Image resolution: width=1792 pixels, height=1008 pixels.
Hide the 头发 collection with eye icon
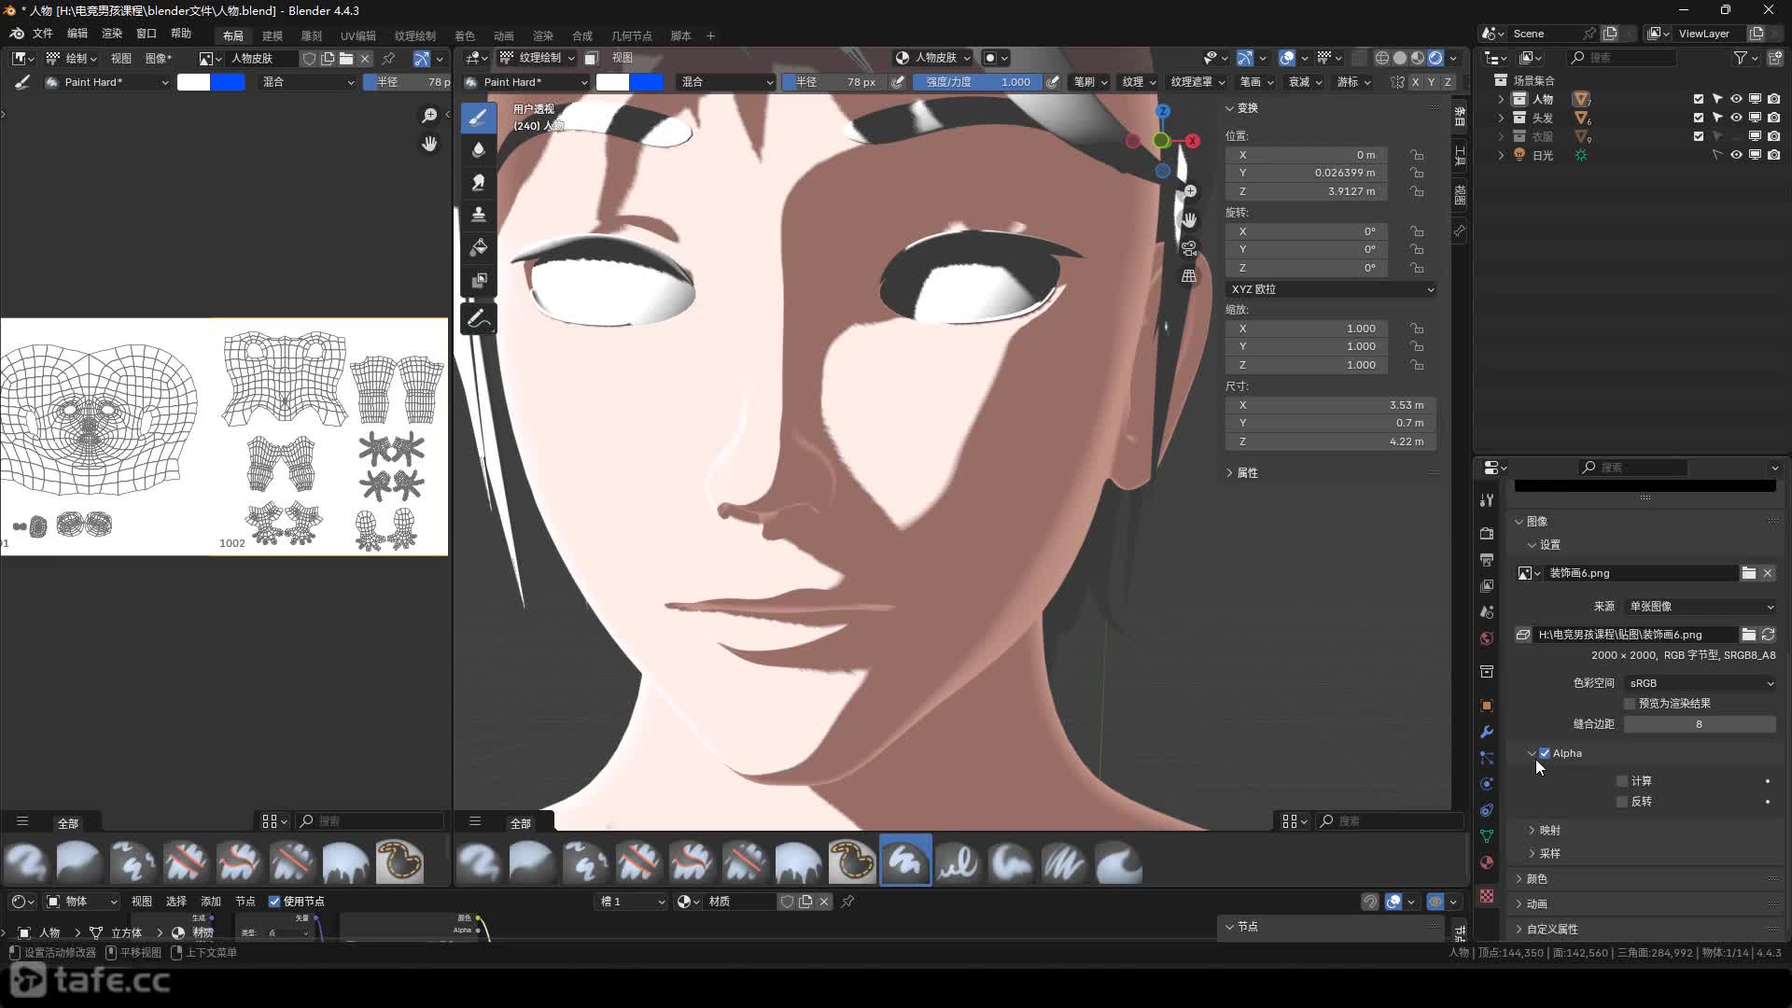pos(1736,118)
